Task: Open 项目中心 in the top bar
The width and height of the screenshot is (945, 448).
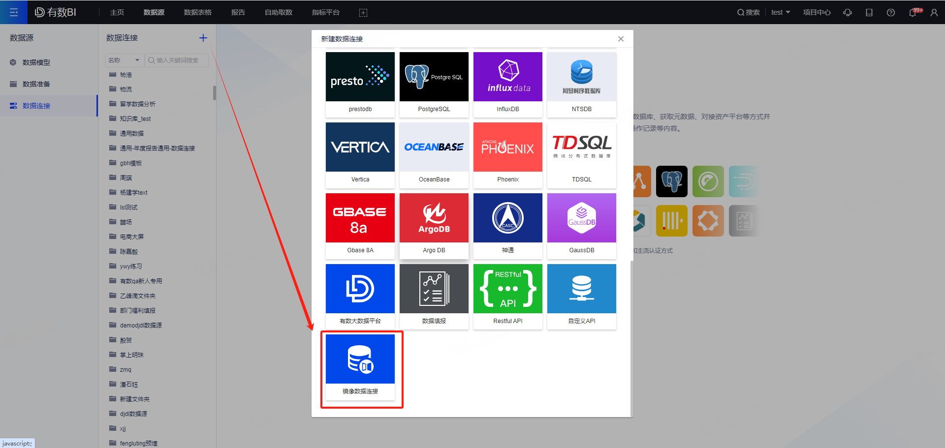Action: click(x=817, y=12)
